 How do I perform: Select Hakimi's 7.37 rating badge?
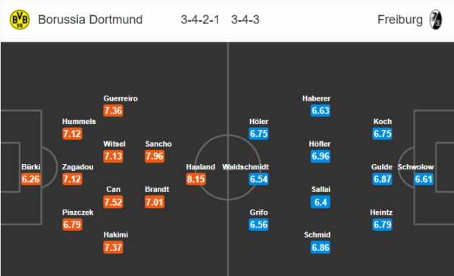click(x=113, y=248)
